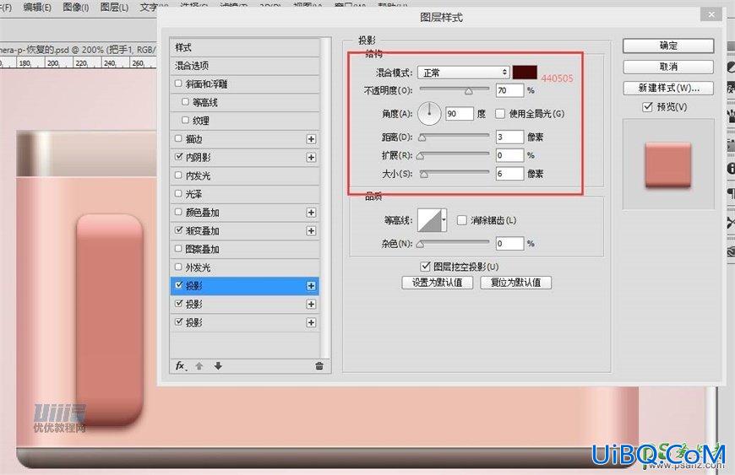Click the 大小 slider track

tap(454, 172)
